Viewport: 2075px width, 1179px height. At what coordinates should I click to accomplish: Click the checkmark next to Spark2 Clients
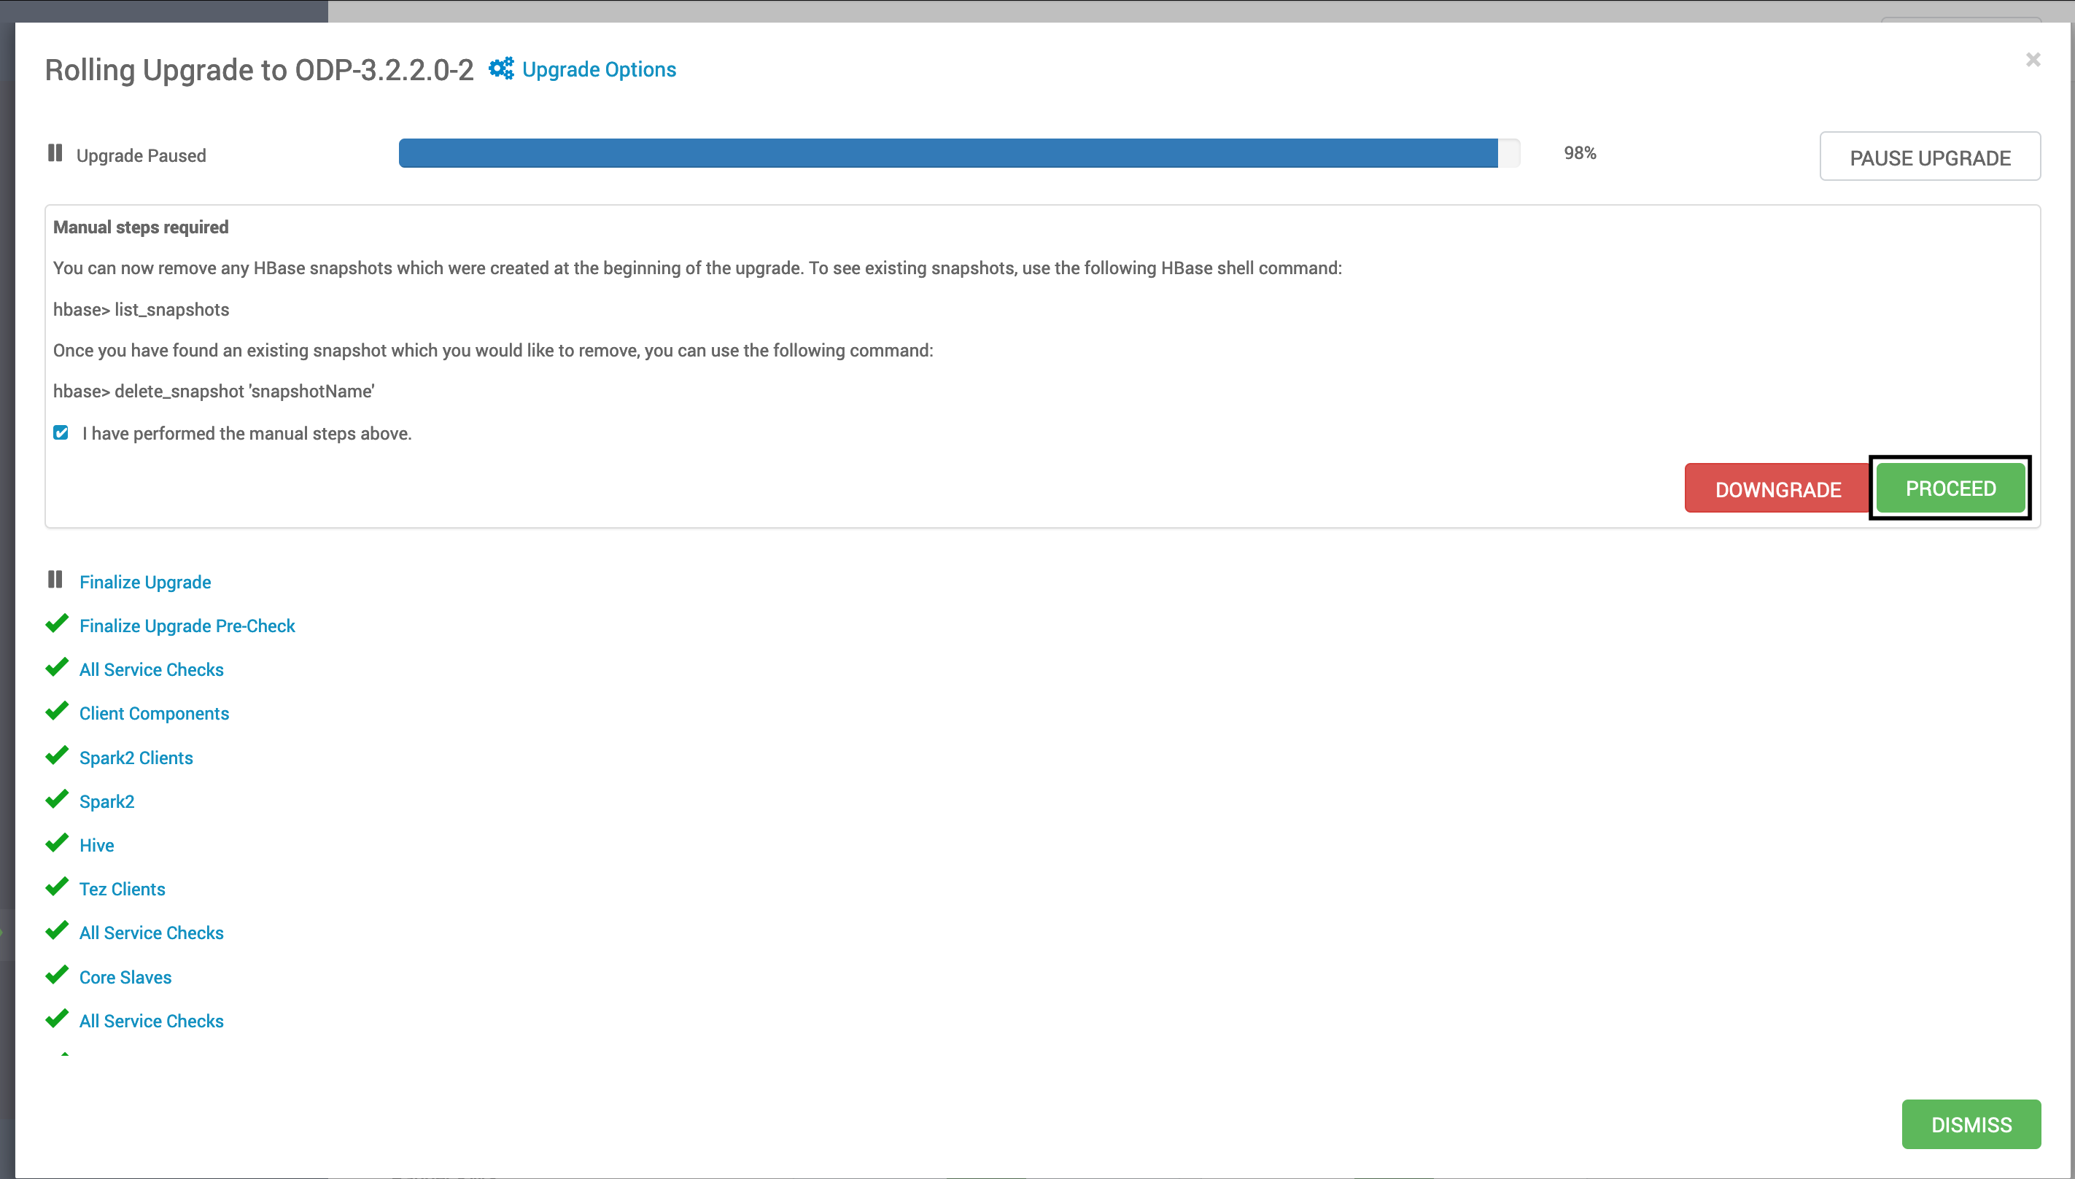pyautogui.click(x=57, y=755)
